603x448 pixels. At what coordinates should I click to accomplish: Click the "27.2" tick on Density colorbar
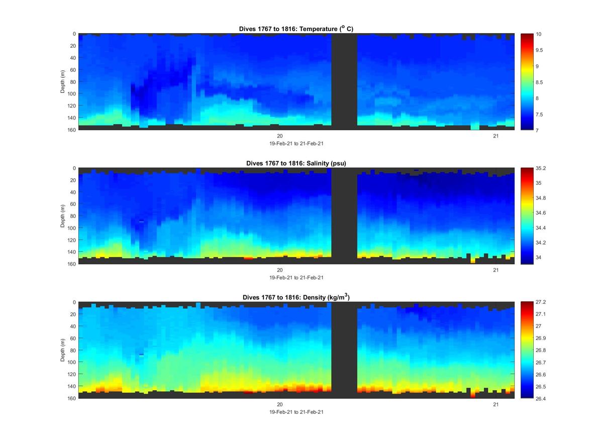pyautogui.click(x=541, y=302)
